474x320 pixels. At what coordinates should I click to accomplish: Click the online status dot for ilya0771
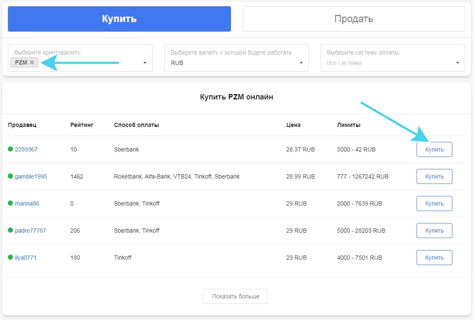click(10, 257)
